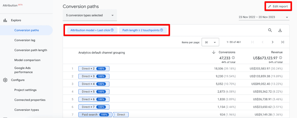The width and height of the screenshot is (297, 118).
Task: Click the Configure gear icon
Action: click(5, 80)
